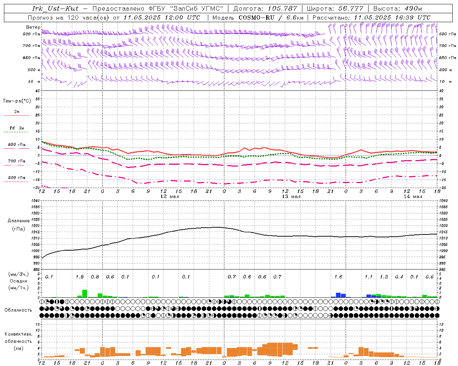Select the precipitation value 0.4

pyautogui.click(x=399, y=277)
